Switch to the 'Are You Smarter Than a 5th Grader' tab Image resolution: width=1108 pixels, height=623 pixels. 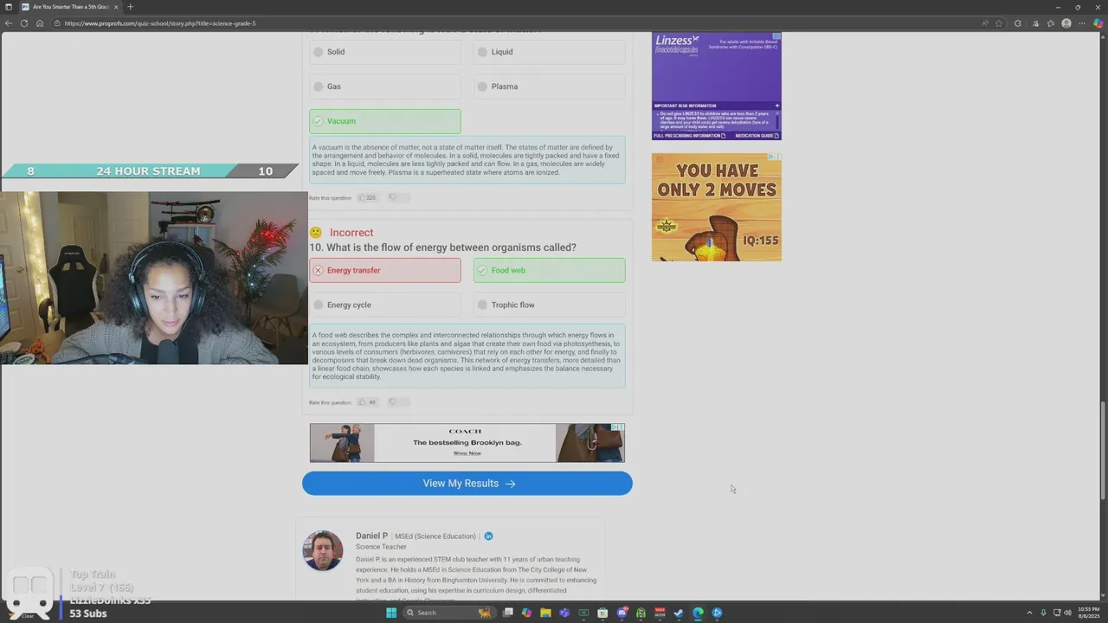pyautogui.click(x=69, y=7)
